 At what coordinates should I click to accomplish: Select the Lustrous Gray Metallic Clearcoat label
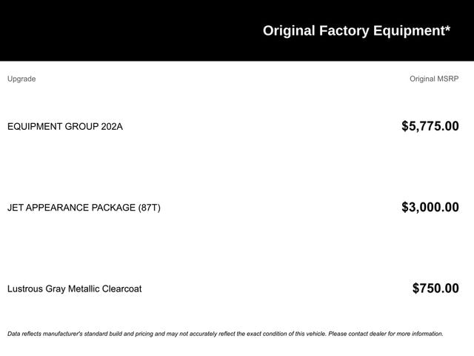coord(74,289)
